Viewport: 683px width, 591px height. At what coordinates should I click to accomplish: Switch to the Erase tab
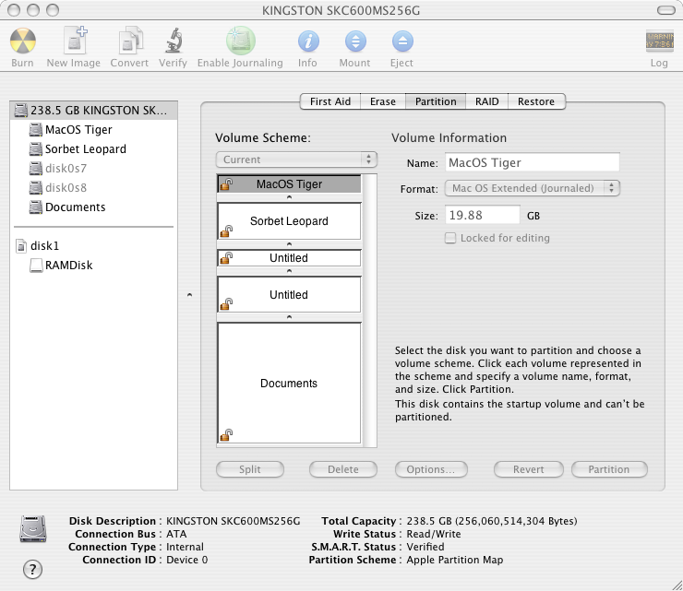tap(383, 101)
